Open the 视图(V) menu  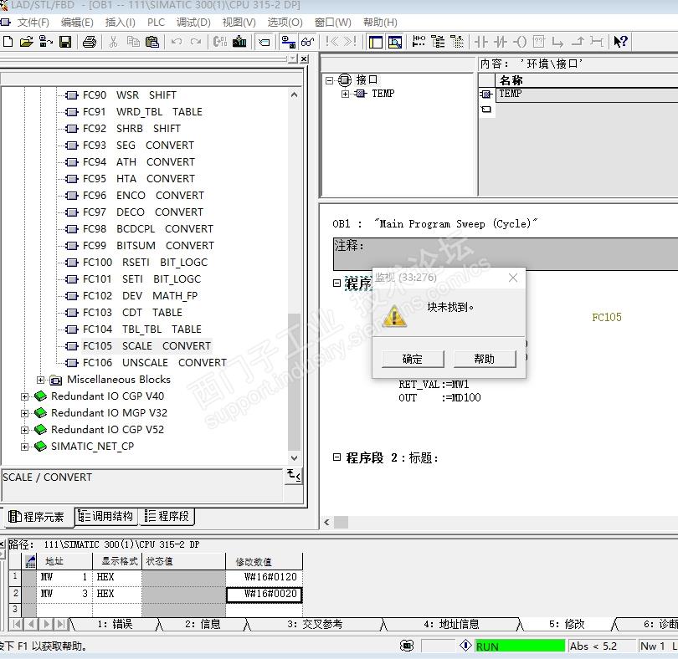point(239,23)
